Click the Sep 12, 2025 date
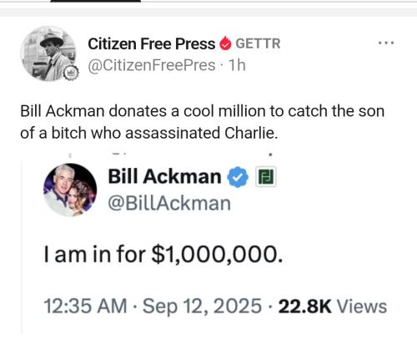417x355 pixels. point(202,306)
